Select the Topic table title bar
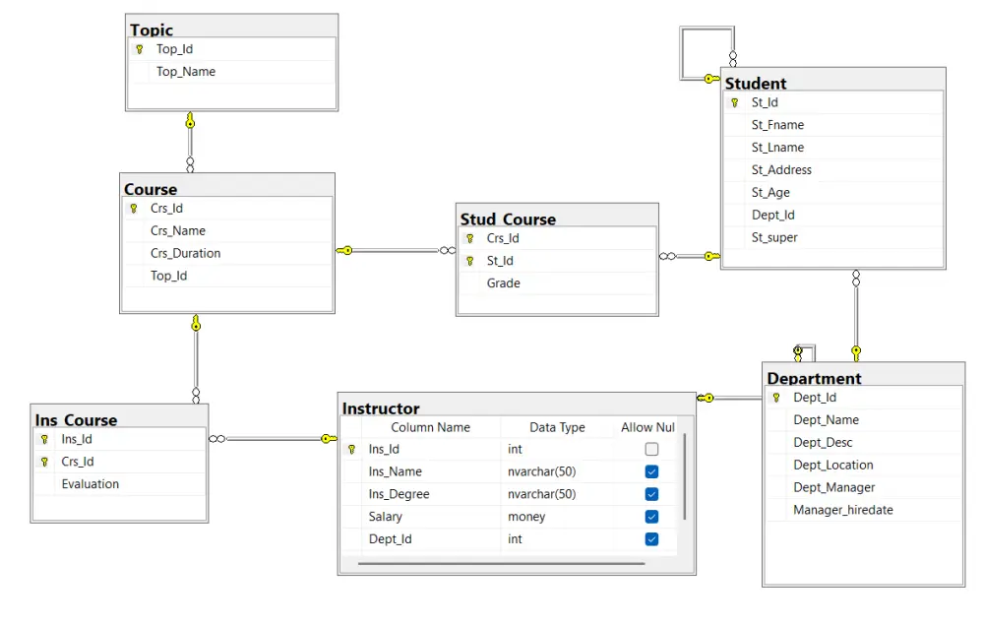This screenshot has height=625, width=984. tap(231, 27)
